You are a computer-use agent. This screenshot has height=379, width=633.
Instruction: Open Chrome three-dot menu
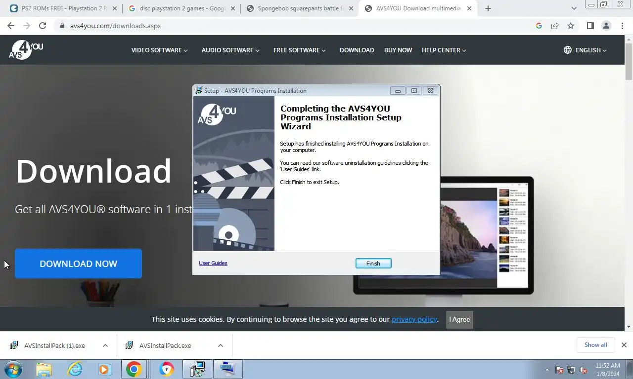click(622, 26)
